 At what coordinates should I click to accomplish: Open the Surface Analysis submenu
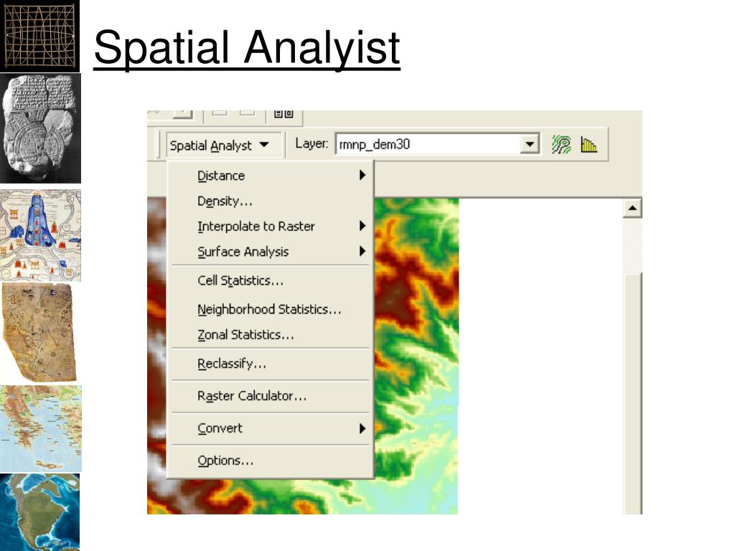(x=270, y=252)
